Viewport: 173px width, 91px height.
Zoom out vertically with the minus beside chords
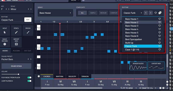(167, 82)
